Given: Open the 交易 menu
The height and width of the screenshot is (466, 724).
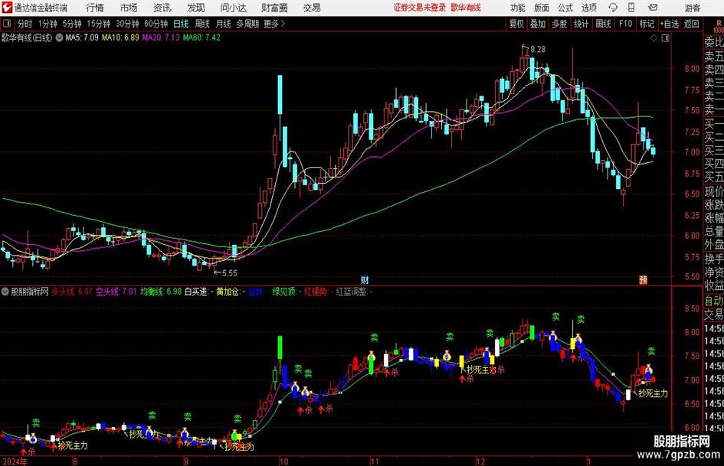Looking at the screenshot, I should coord(312,8).
